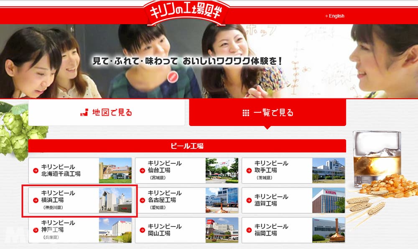
Task: Click red arrow icon for 福岡工場
Action: tap(249, 230)
